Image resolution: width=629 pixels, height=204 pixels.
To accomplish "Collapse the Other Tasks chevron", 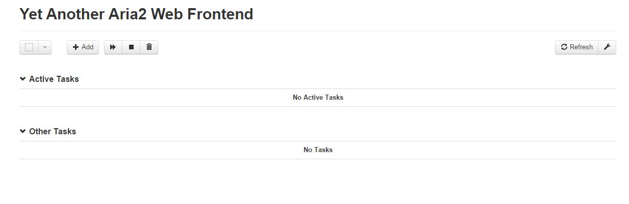I will click(x=23, y=131).
